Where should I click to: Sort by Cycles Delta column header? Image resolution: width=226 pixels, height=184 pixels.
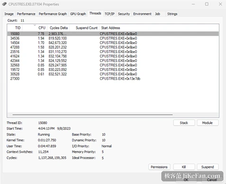(59, 28)
